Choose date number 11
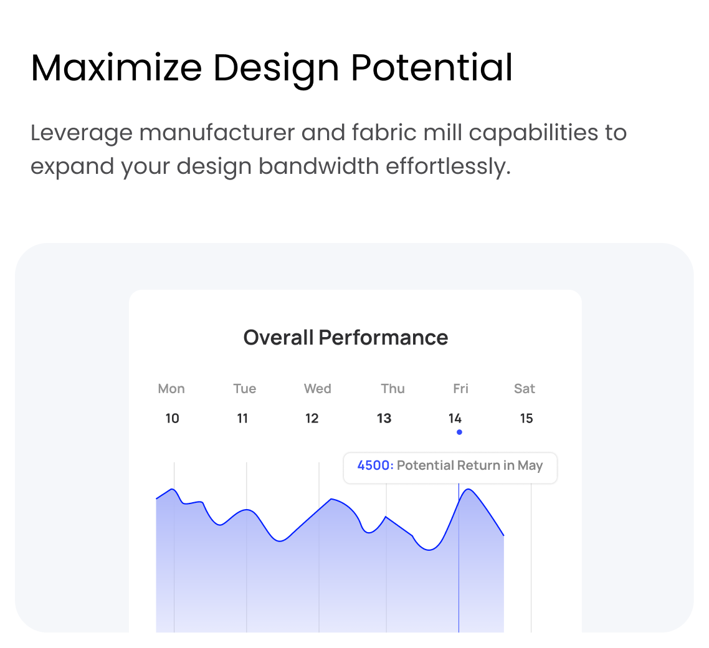 point(242,419)
